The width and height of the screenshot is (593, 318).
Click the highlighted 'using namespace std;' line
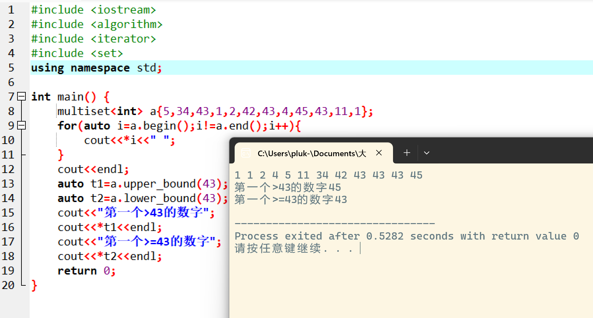click(96, 68)
